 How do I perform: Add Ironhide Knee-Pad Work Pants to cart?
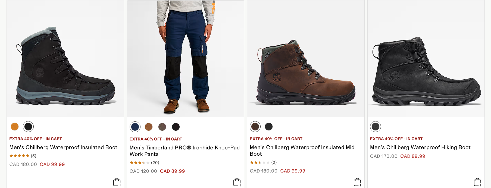pyautogui.click(x=237, y=182)
